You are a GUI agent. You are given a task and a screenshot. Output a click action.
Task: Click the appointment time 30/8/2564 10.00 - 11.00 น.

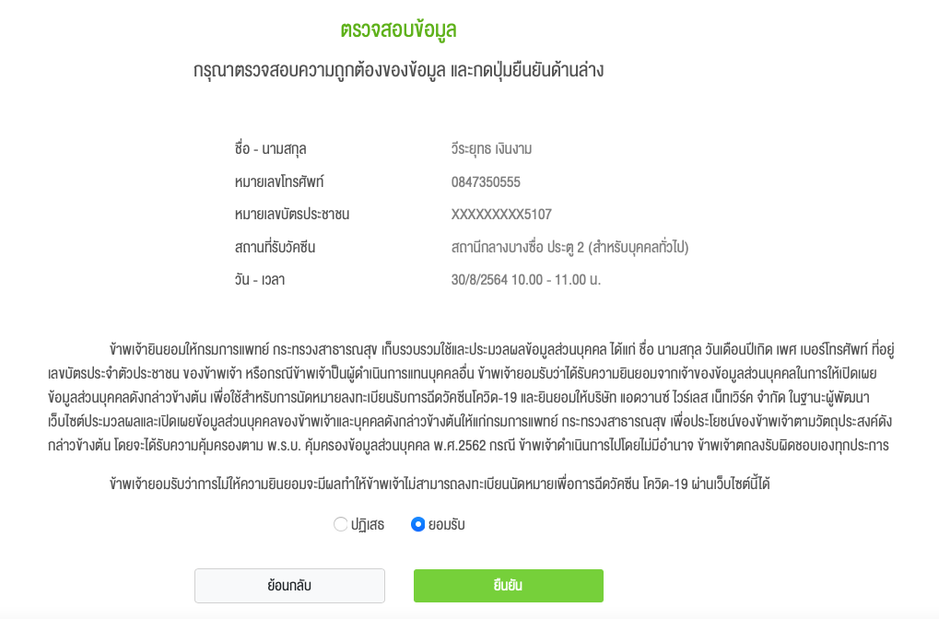(x=526, y=280)
